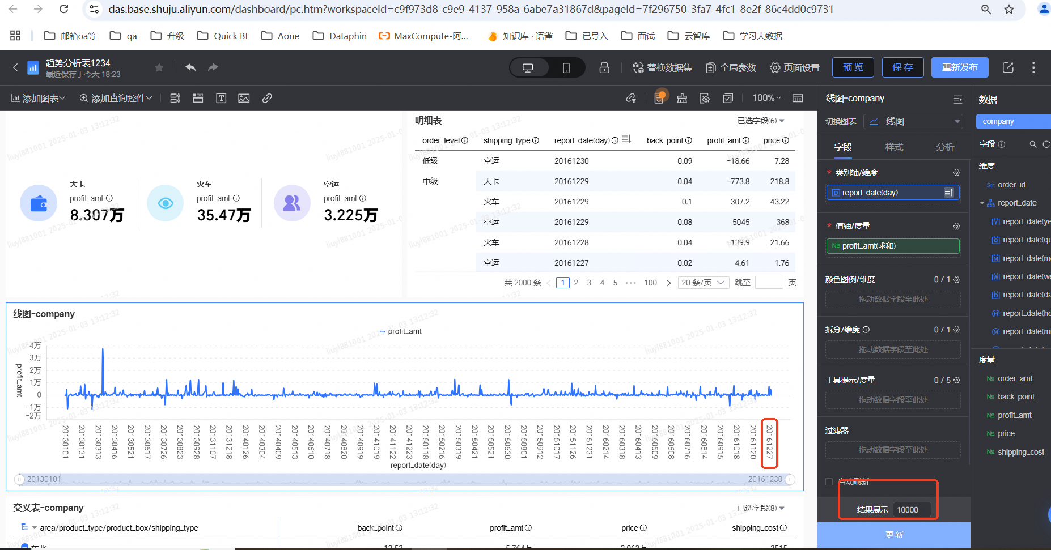This screenshot has height=550, width=1051.
Task: Open the 切换图表 线图 dropdown
Action: pos(913,122)
